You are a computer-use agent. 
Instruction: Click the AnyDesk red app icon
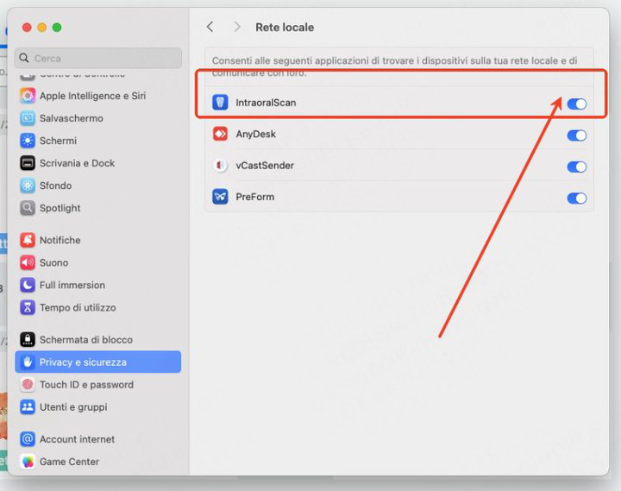click(220, 134)
